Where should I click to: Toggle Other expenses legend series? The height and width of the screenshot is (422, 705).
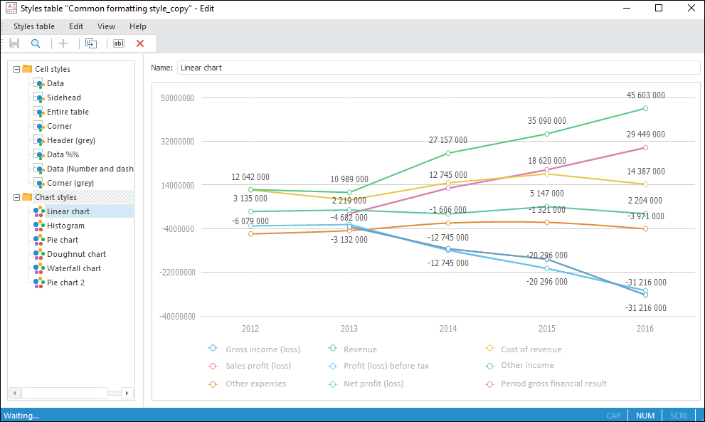pyautogui.click(x=213, y=384)
